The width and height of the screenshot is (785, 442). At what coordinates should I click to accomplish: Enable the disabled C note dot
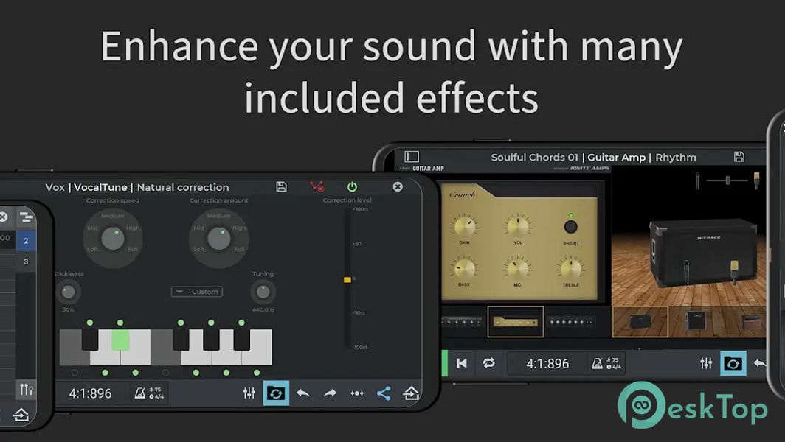pos(75,373)
